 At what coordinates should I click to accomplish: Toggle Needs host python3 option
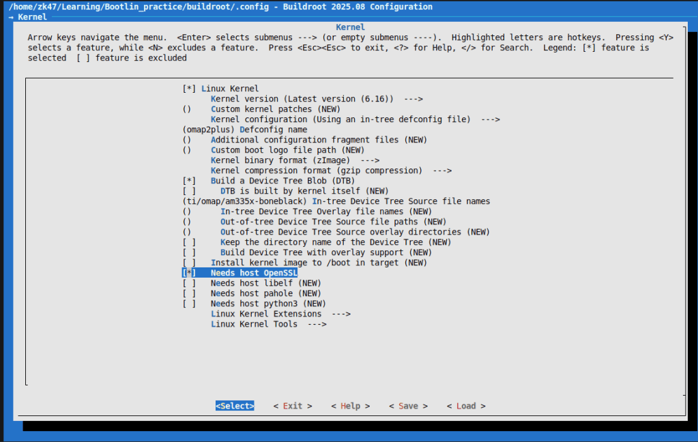[190, 304]
